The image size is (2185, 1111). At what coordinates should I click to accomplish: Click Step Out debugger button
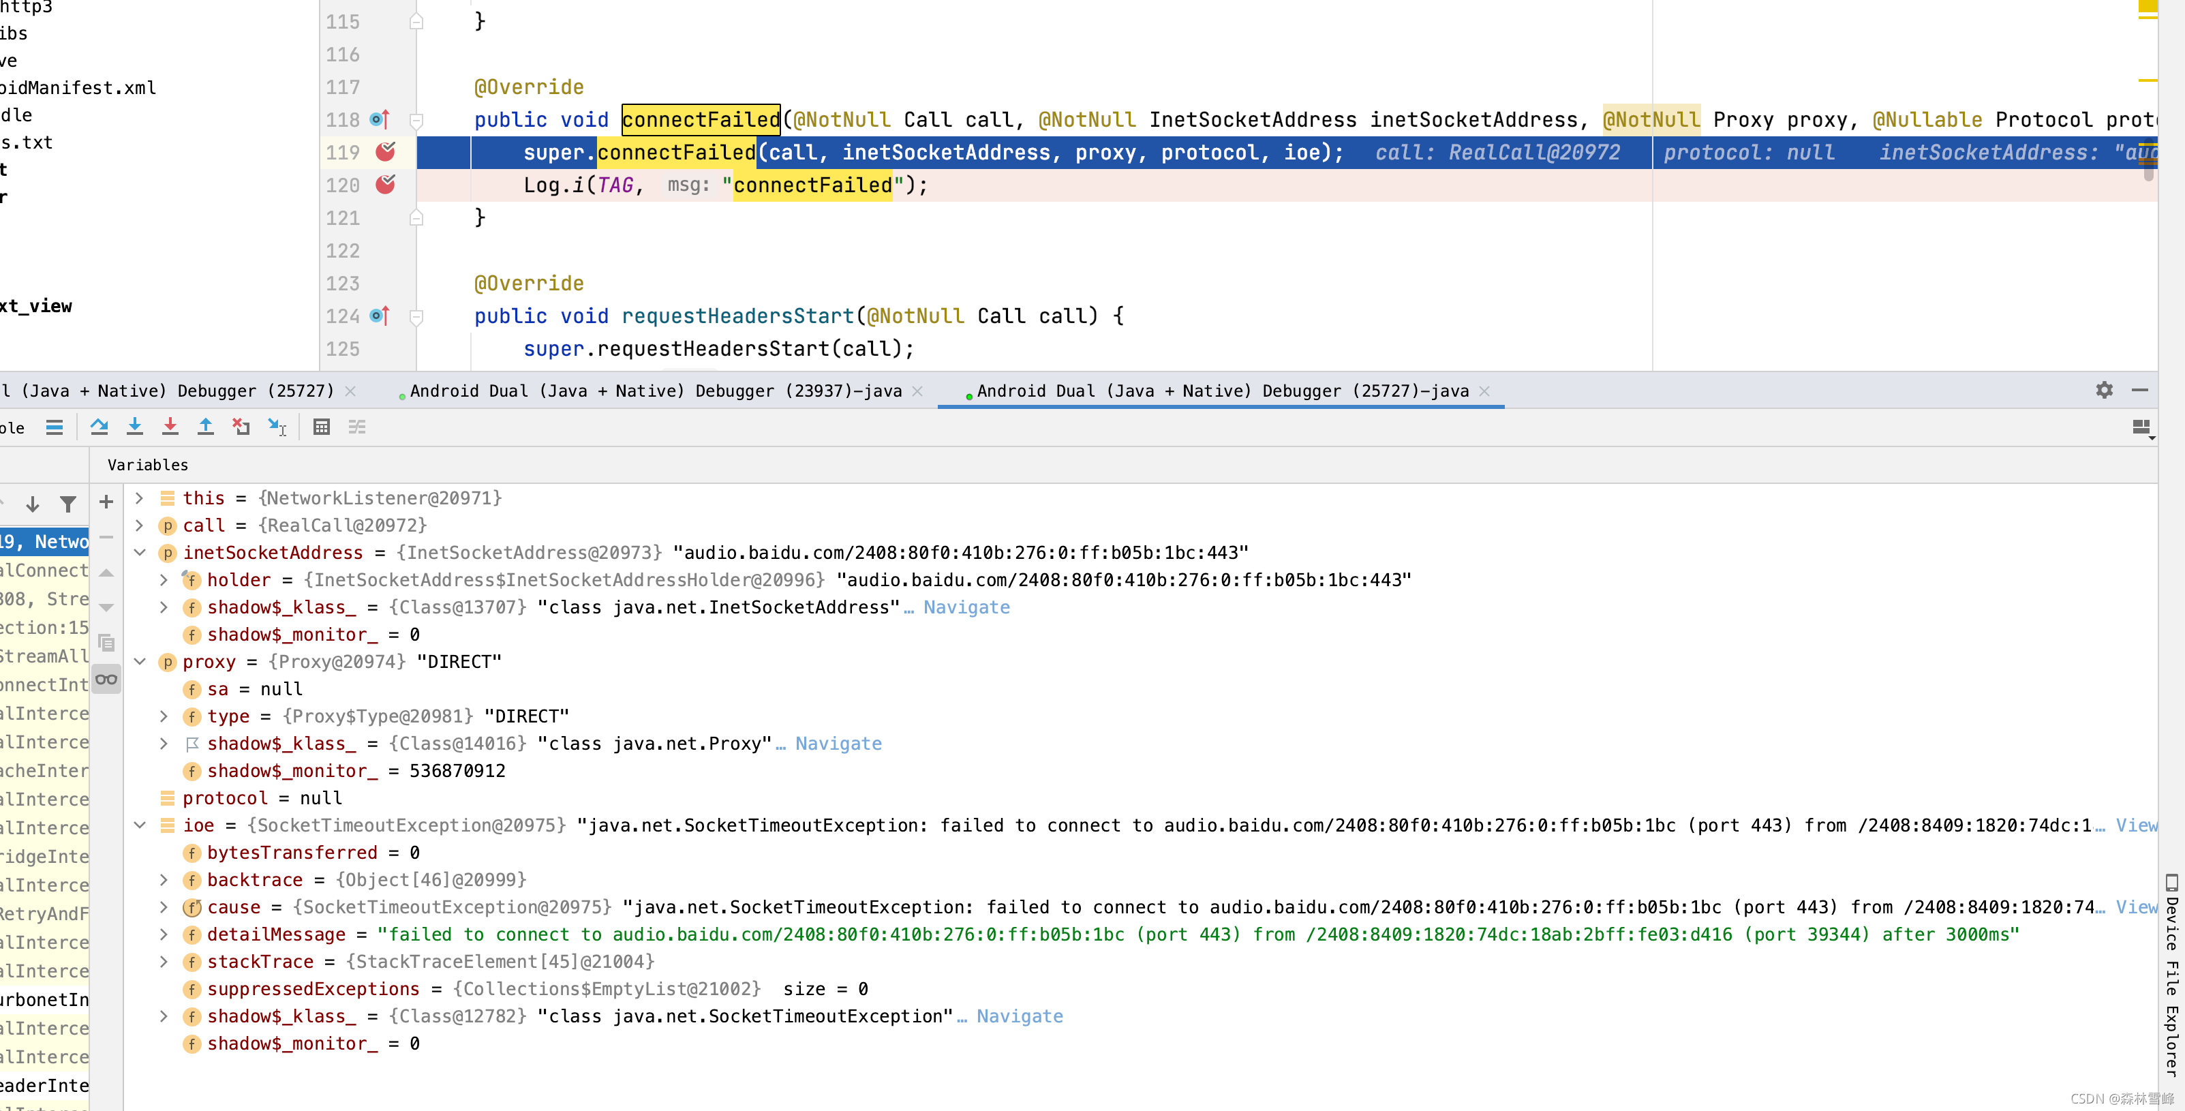[205, 427]
